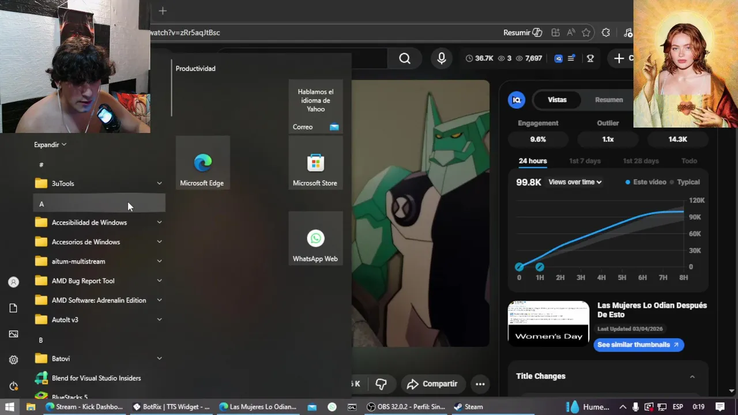Expand the 3uTools folder
Image resolution: width=738 pixels, height=415 pixels.
point(99,184)
